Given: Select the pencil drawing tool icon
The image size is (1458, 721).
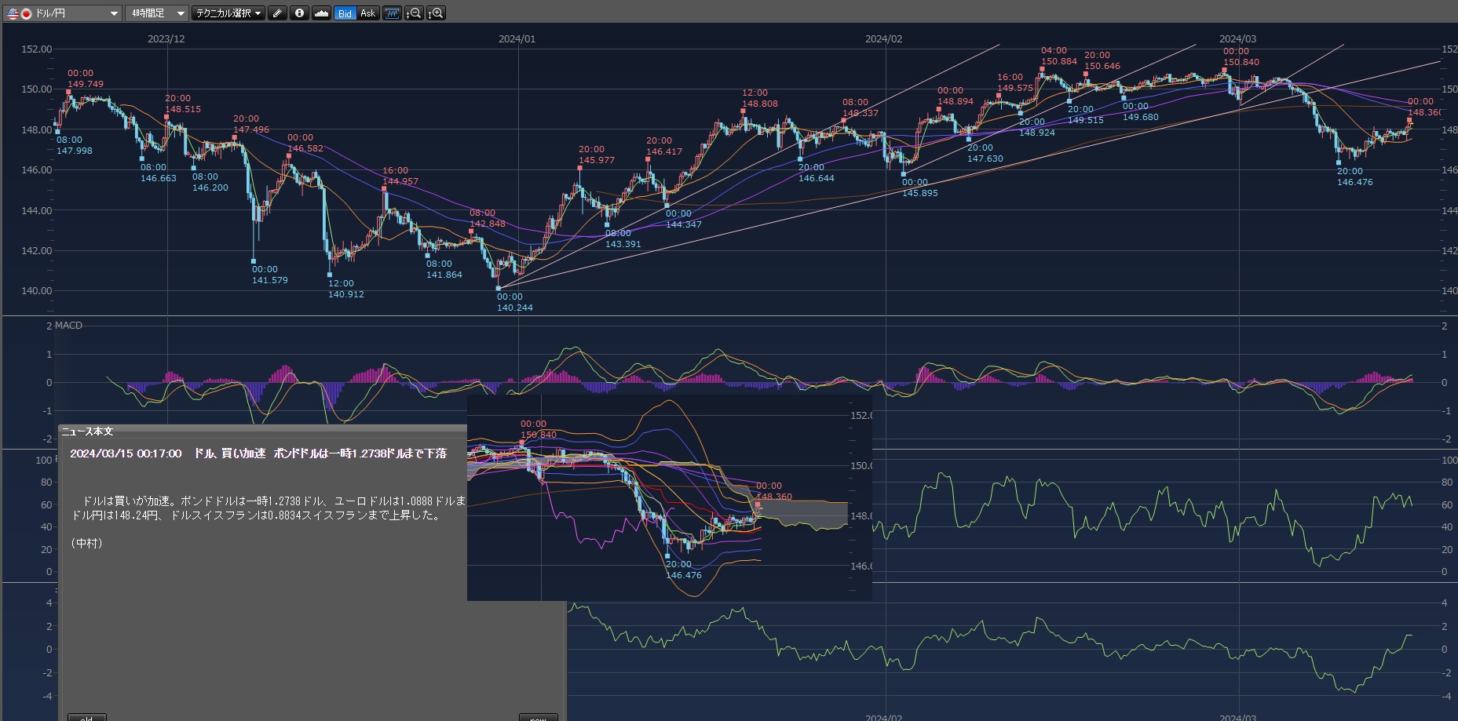Looking at the screenshot, I should tap(277, 13).
